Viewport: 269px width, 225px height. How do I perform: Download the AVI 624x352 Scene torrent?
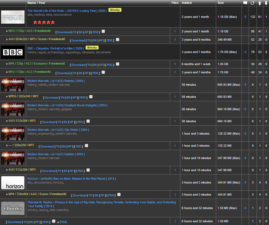(78, 40)
